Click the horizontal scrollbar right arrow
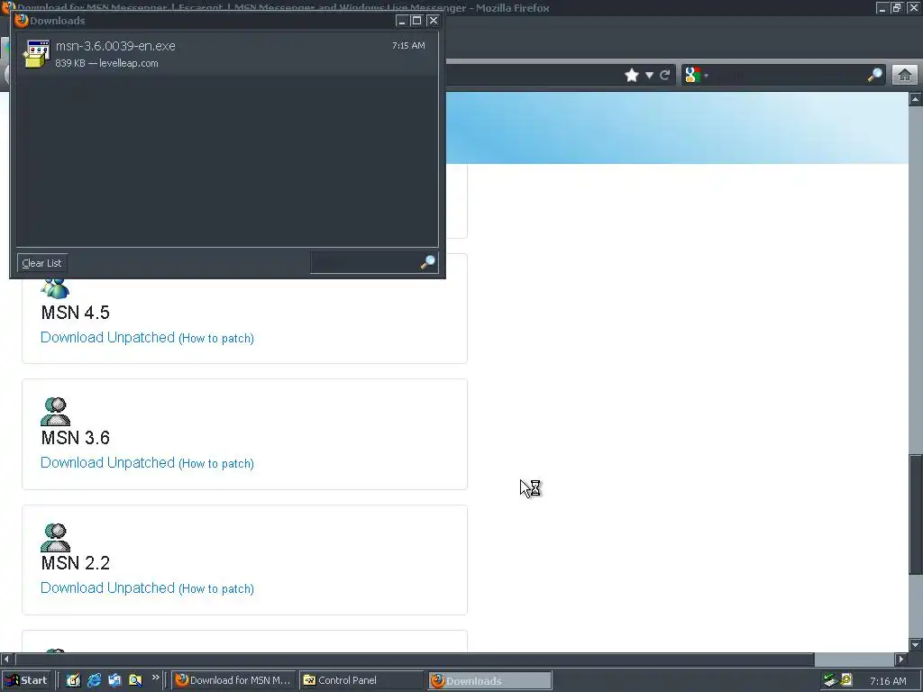Screen dimensions: 923x692 (901, 659)
